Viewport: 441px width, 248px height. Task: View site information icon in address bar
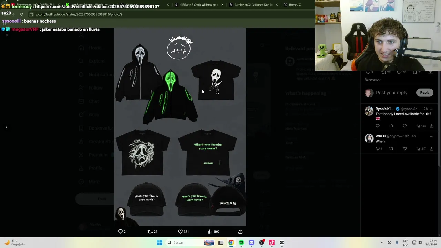(x=31, y=14)
